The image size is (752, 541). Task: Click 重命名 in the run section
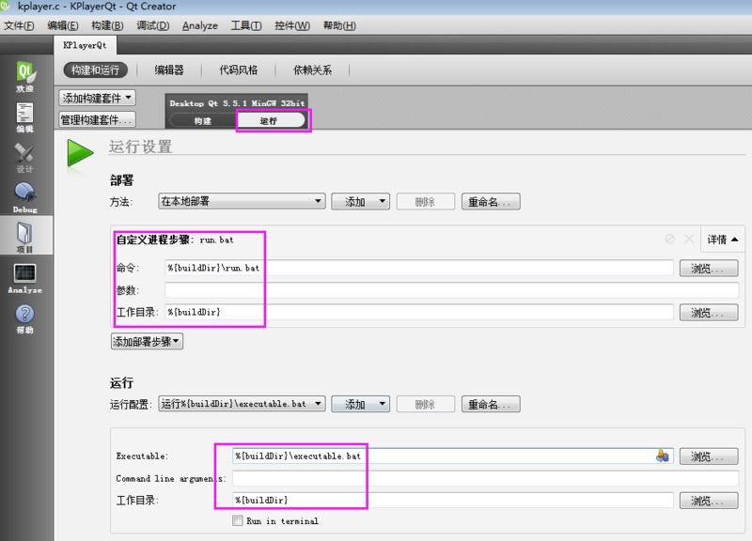pos(491,405)
